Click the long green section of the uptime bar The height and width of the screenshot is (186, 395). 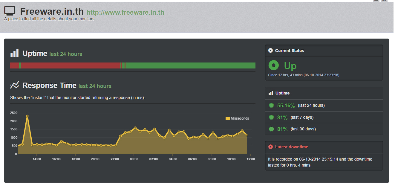tap(190, 65)
